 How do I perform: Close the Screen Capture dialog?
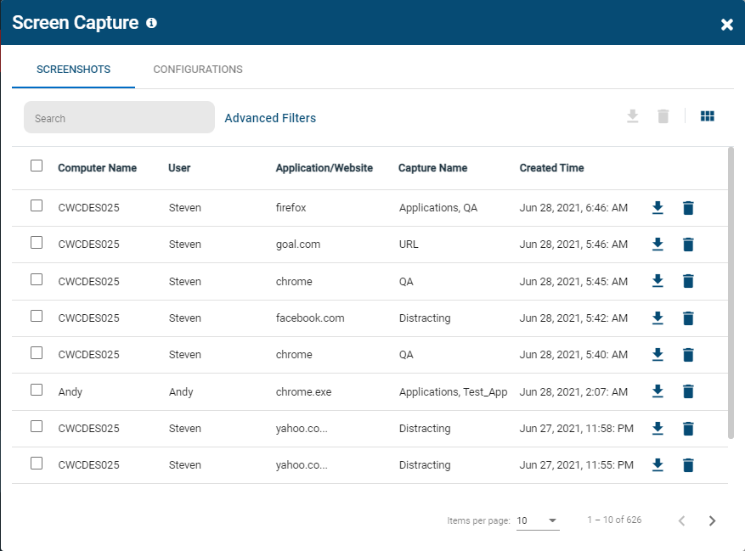[x=726, y=25]
